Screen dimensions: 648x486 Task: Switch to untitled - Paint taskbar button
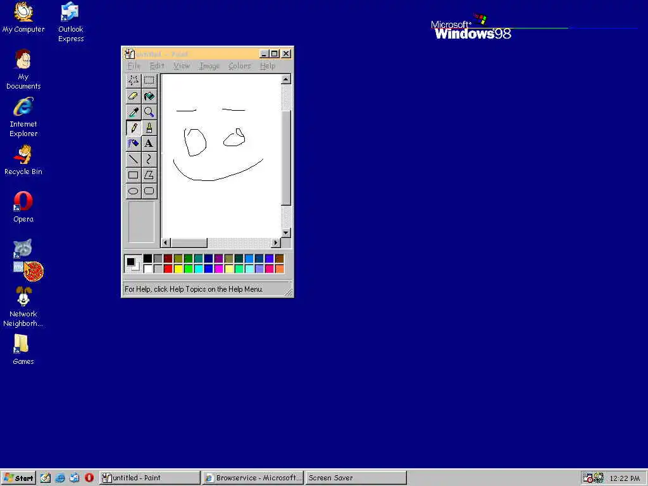pos(150,478)
